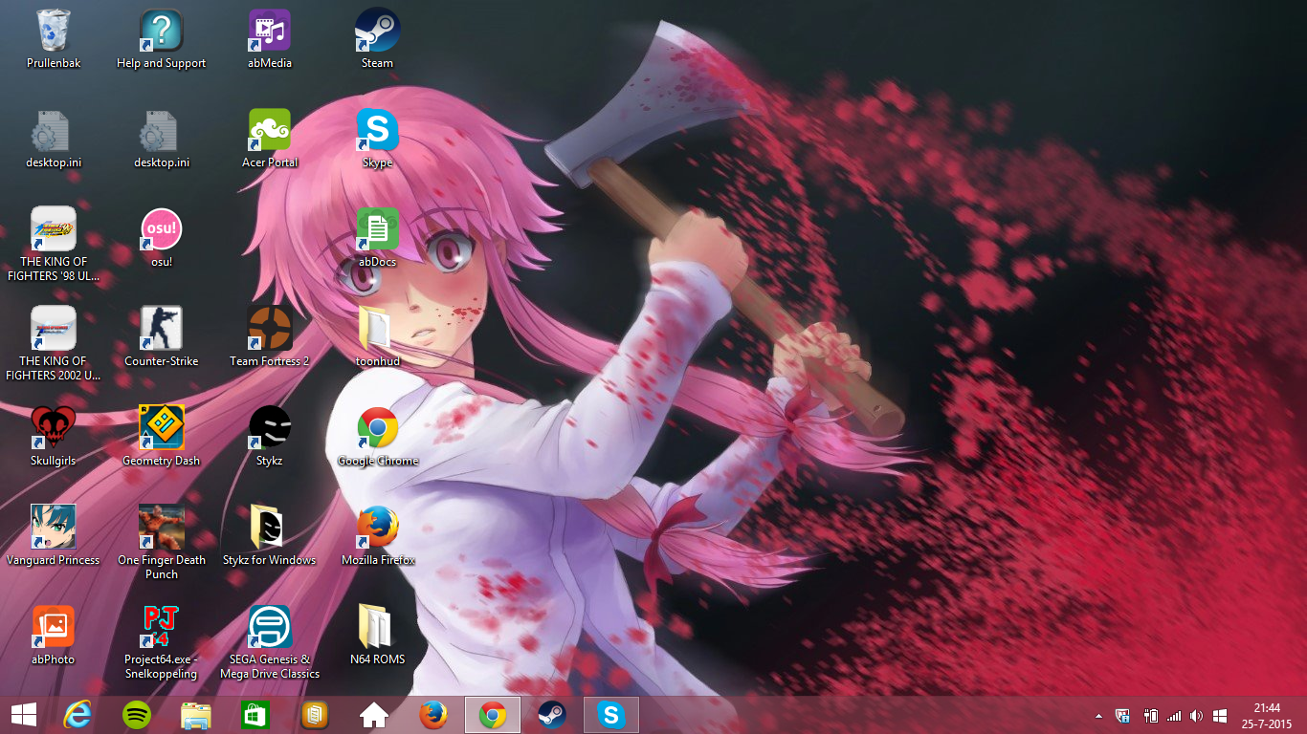Image resolution: width=1307 pixels, height=734 pixels.
Task: Click the N64 ROMS folder
Action: (377, 627)
